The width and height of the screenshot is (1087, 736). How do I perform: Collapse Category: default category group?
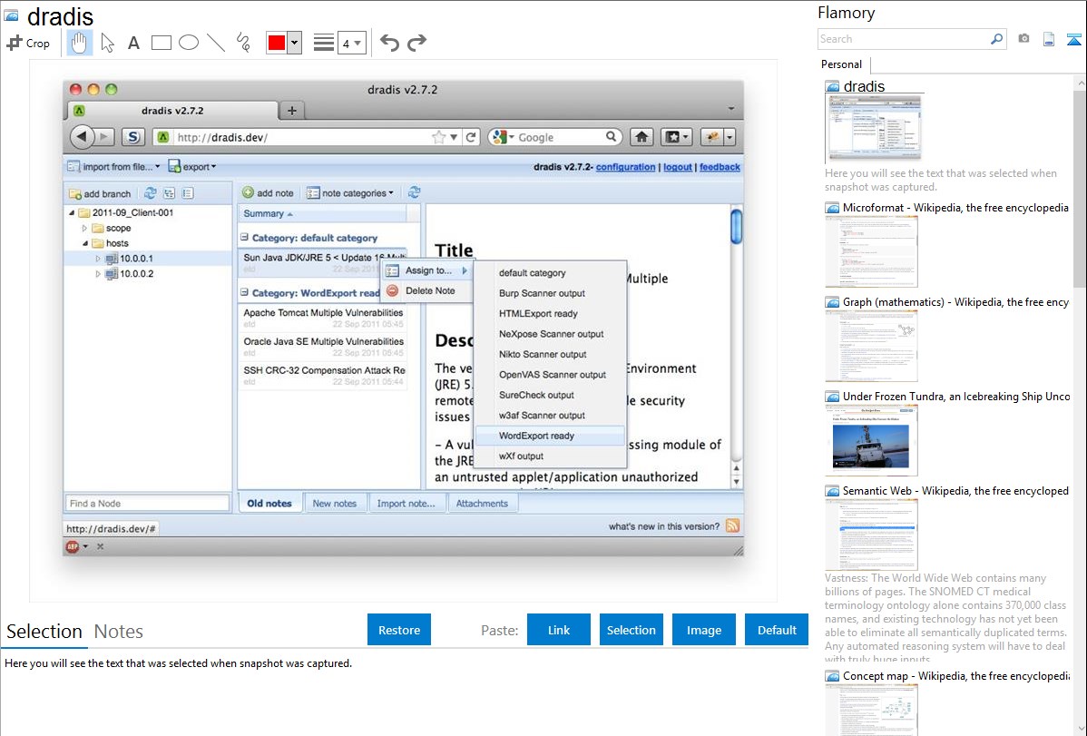click(245, 237)
